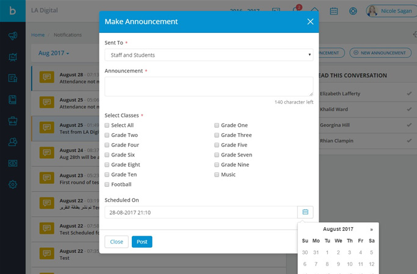Click the Home breadcrumb link
The width and height of the screenshot is (417, 274).
coord(38,35)
